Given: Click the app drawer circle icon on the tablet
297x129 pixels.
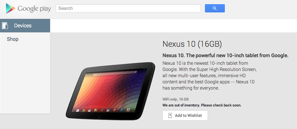Looking at the screenshot, I should (102, 110).
